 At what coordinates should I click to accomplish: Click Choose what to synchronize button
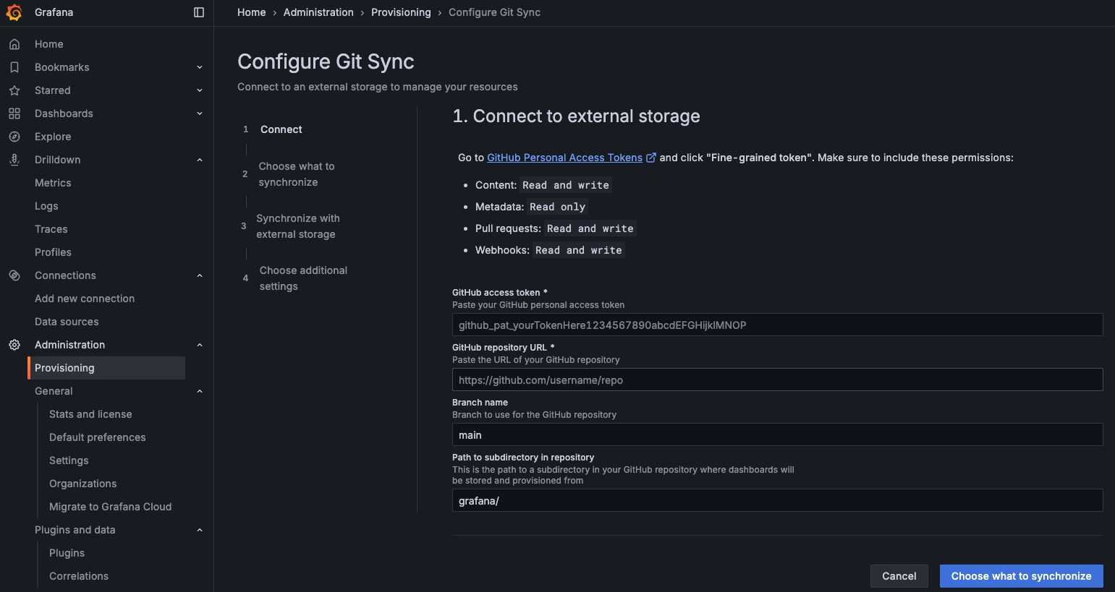click(x=1022, y=576)
